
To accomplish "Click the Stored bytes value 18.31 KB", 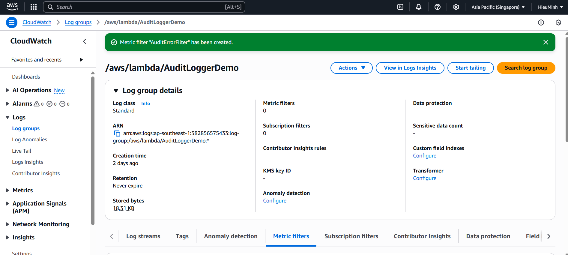I will click(x=124, y=208).
